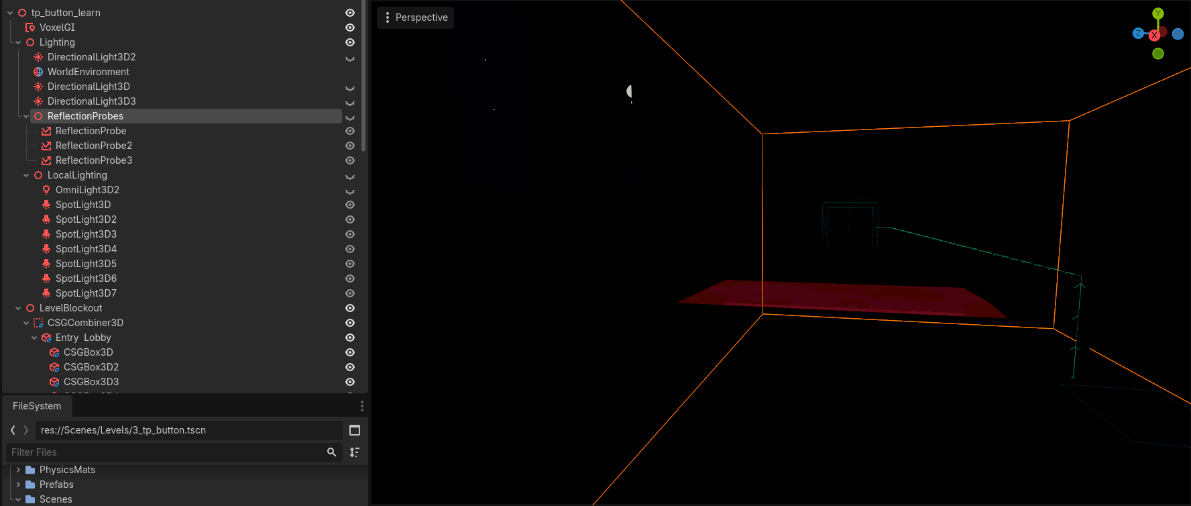Click the FileSystem sort files icon
The height and width of the screenshot is (506, 1191).
[x=355, y=452]
